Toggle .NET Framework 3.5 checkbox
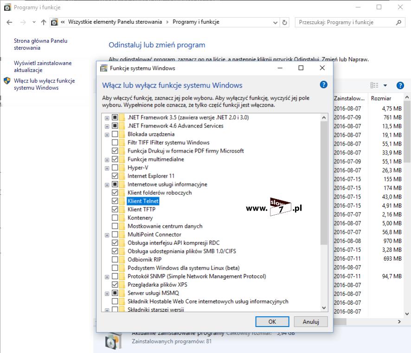Screen dimensions: 411x353 [115, 117]
